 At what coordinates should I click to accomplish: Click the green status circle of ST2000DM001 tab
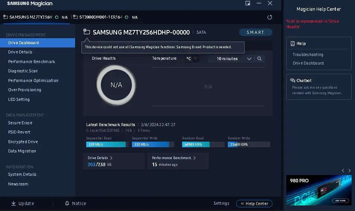126,17
